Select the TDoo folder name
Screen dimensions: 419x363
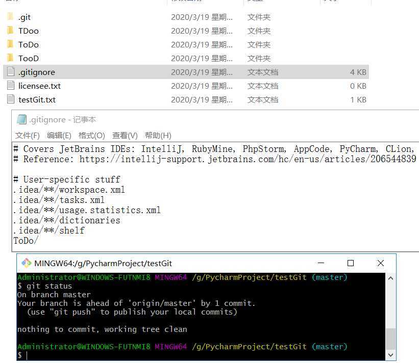(29, 31)
